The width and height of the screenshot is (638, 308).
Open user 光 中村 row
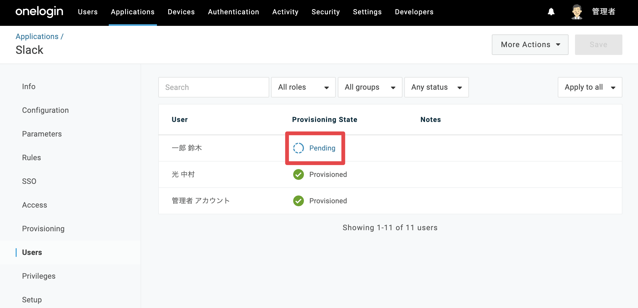tap(390, 174)
